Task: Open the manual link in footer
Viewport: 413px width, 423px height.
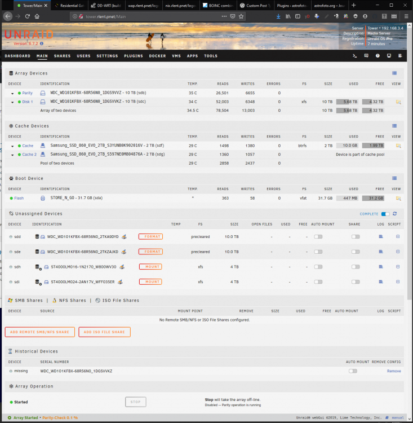Action: [398, 417]
